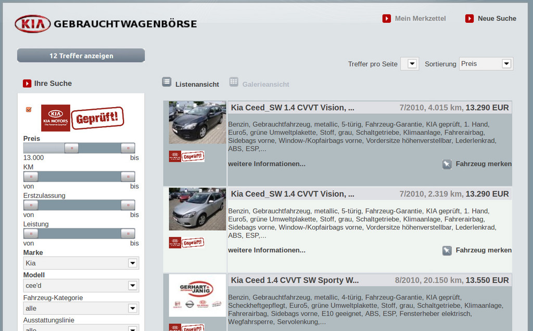
Task: Toggle the Kia Geprüft checkbox filter
Action: click(29, 109)
